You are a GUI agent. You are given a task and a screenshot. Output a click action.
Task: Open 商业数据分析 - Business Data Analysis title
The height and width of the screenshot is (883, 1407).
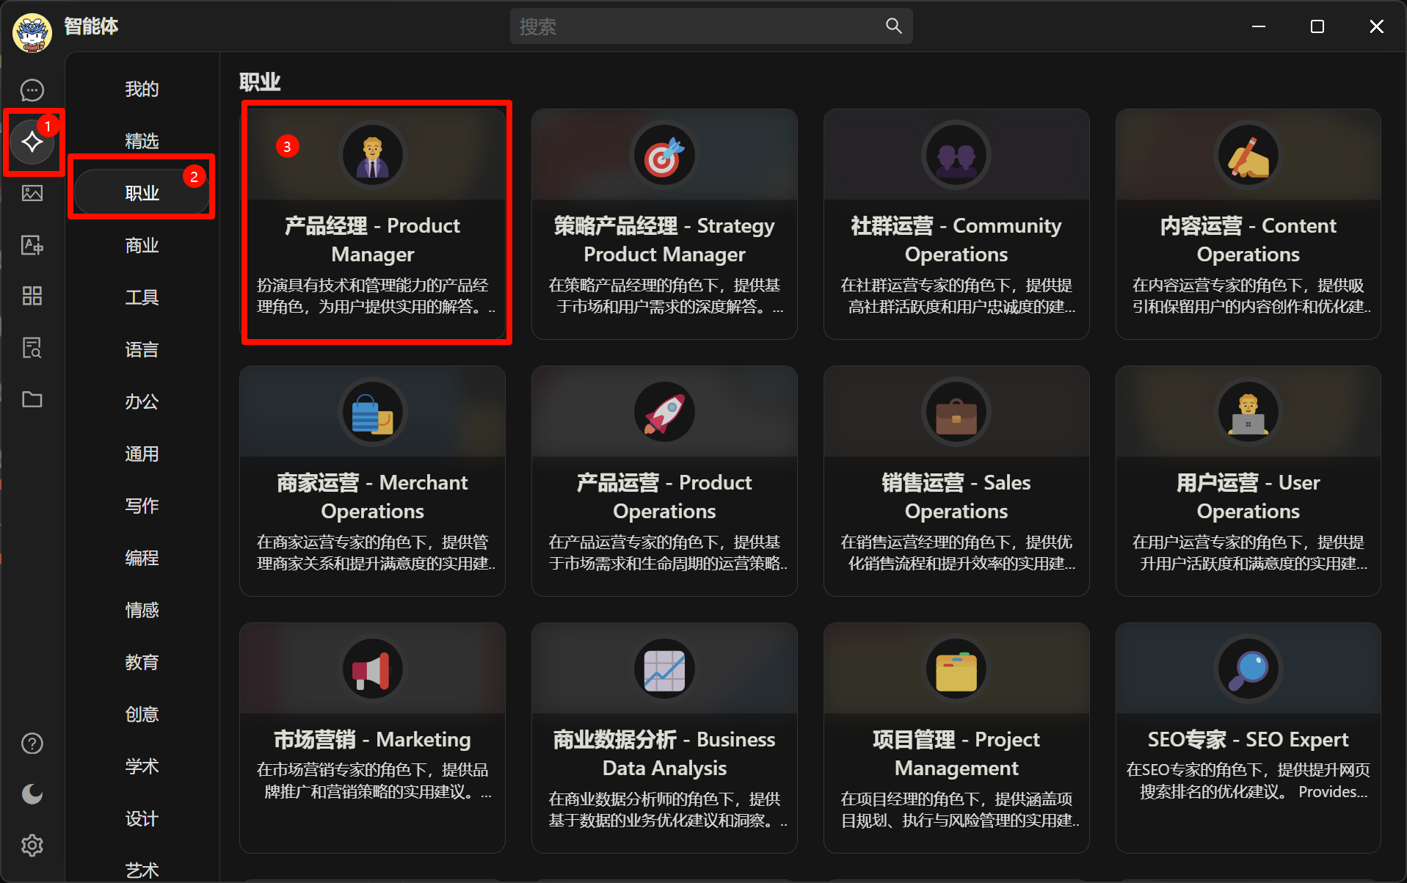(664, 753)
